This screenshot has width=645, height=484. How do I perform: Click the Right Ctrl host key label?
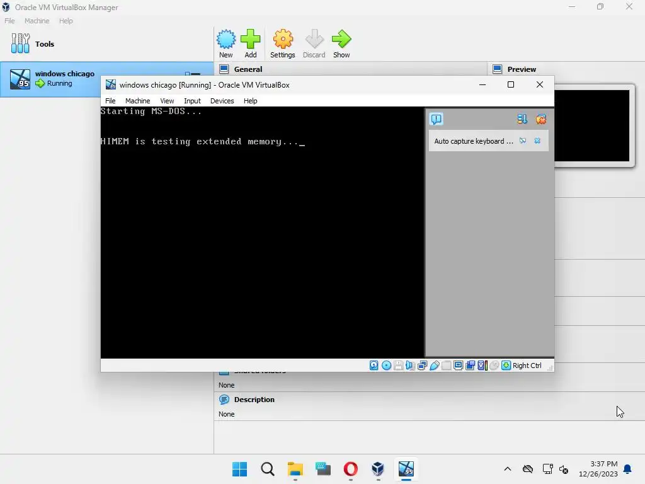(x=527, y=366)
